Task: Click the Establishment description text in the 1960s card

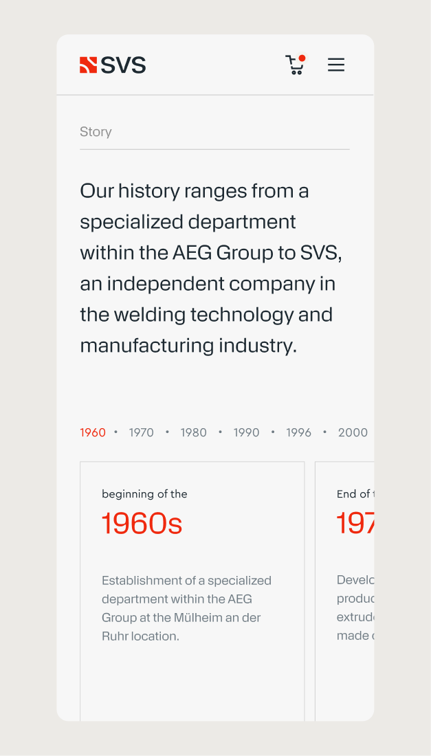Action: coord(186,608)
